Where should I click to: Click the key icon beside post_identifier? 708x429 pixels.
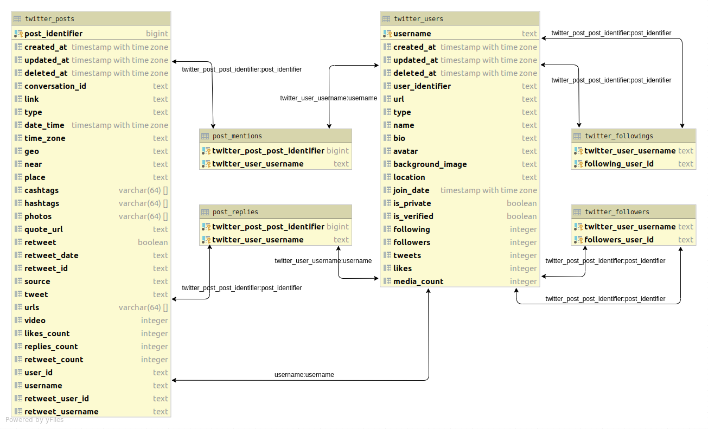click(18, 34)
